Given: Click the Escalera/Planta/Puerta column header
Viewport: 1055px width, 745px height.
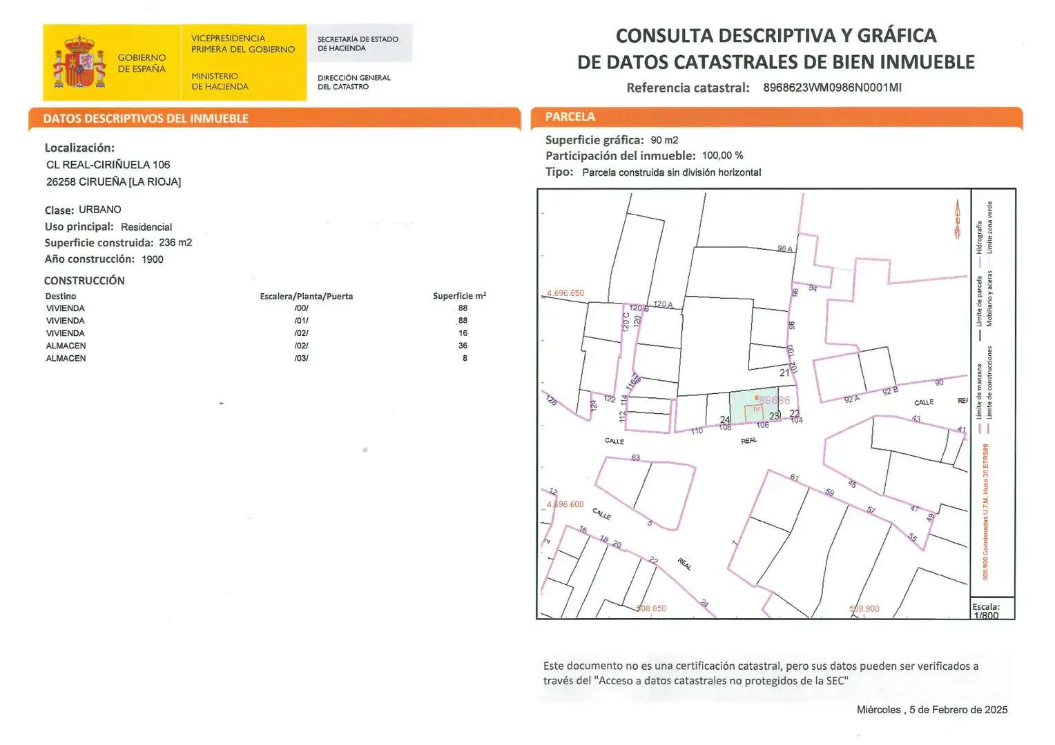Looking at the screenshot, I should tap(306, 297).
